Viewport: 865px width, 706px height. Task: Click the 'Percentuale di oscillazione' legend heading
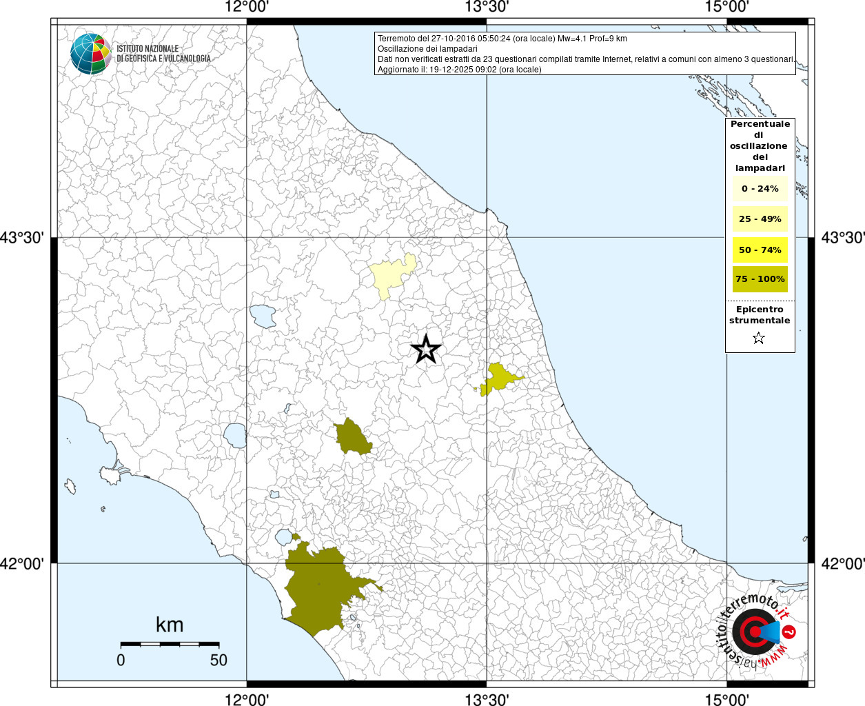(x=760, y=145)
